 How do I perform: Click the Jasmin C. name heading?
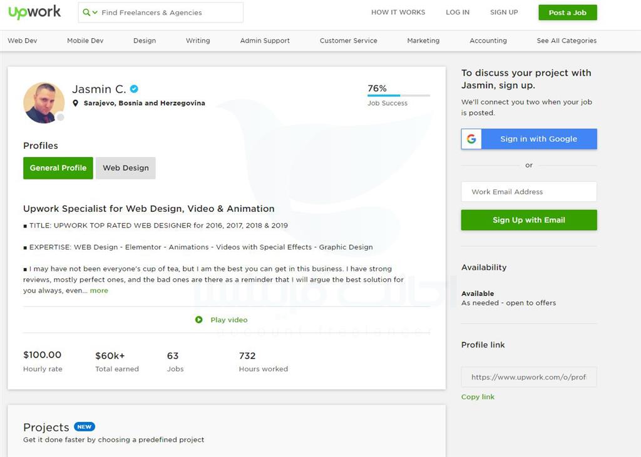[x=99, y=89]
